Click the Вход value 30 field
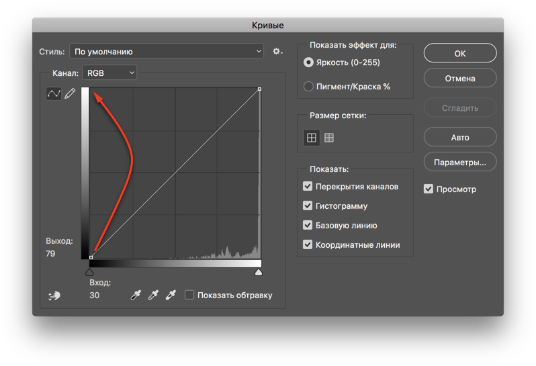The width and height of the screenshot is (536, 366). [x=95, y=295]
